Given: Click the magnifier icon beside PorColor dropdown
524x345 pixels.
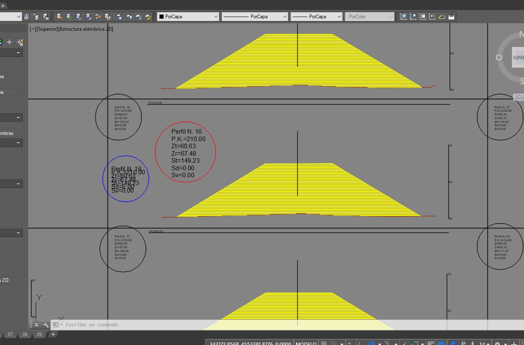Looking at the screenshot, I should coord(404,17).
